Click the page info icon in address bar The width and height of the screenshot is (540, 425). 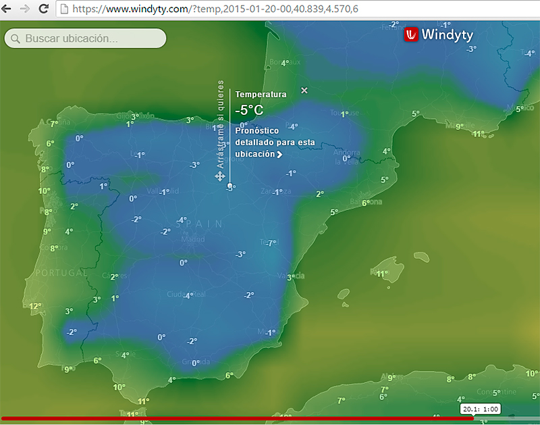pyautogui.click(x=63, y=9)
